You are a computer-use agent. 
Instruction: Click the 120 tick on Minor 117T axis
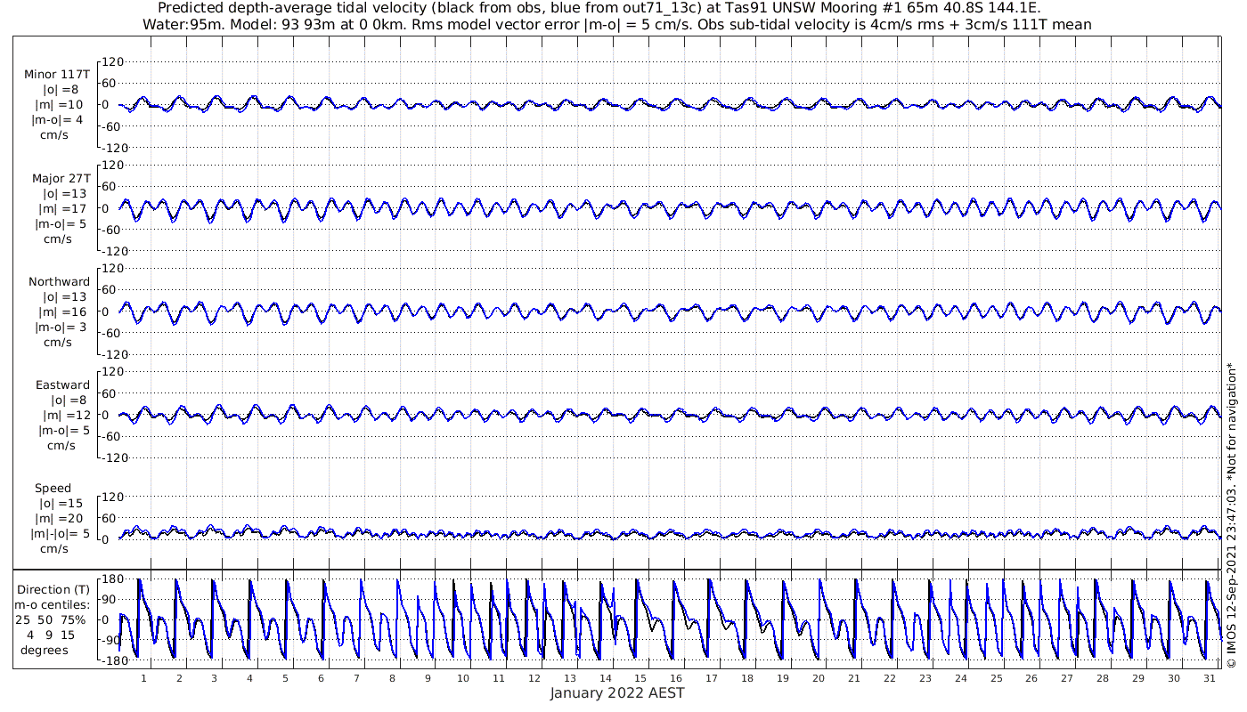(110, 62)
